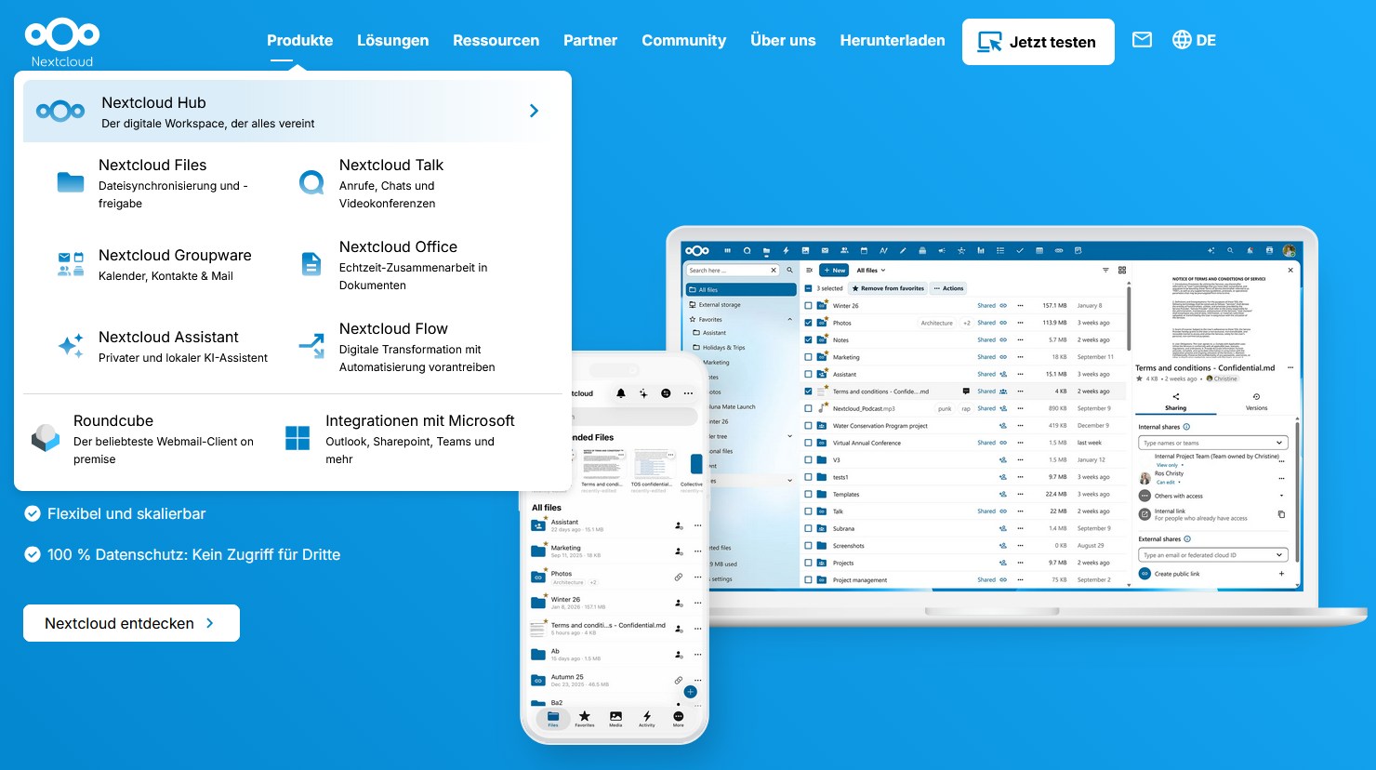Check the Templates folder checkbox

(x=808, y=494)
